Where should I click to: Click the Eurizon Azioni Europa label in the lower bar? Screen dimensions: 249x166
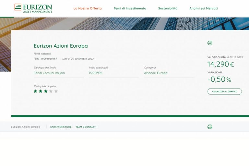(25, 127)
